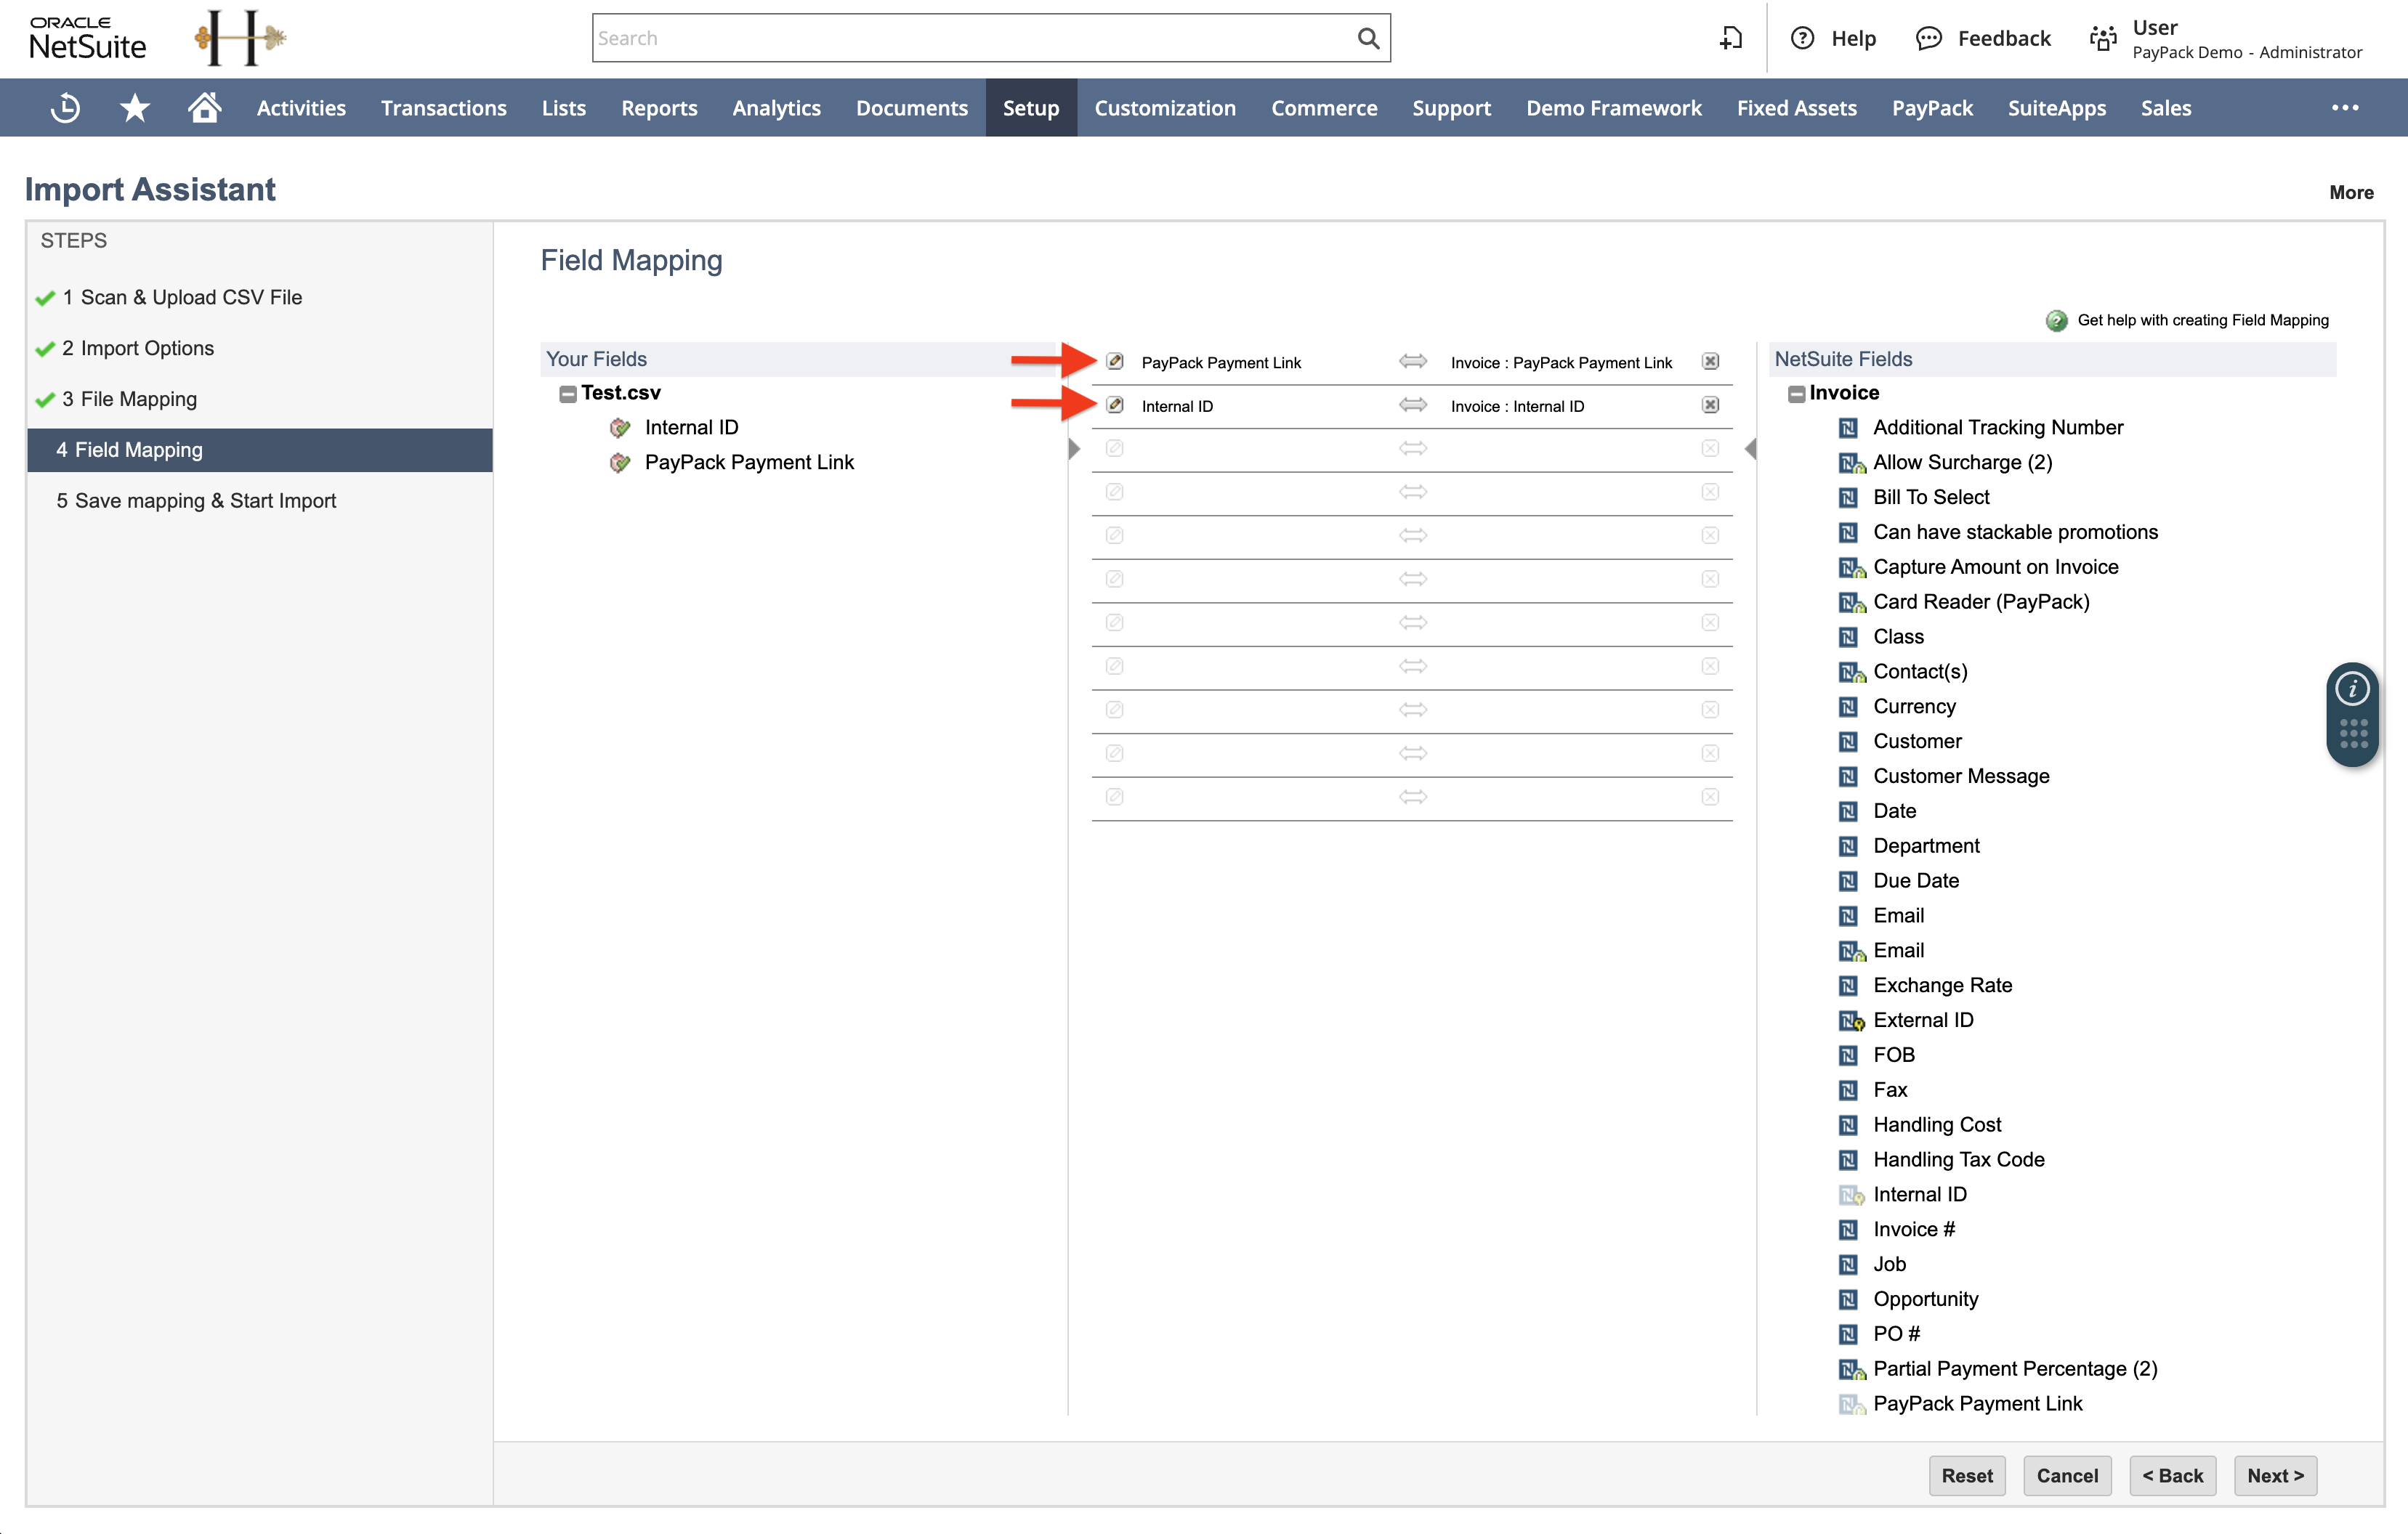The image size is (2408, 1534).
Task: Click icon beside External ID field
Action: pos(1851,1020)
